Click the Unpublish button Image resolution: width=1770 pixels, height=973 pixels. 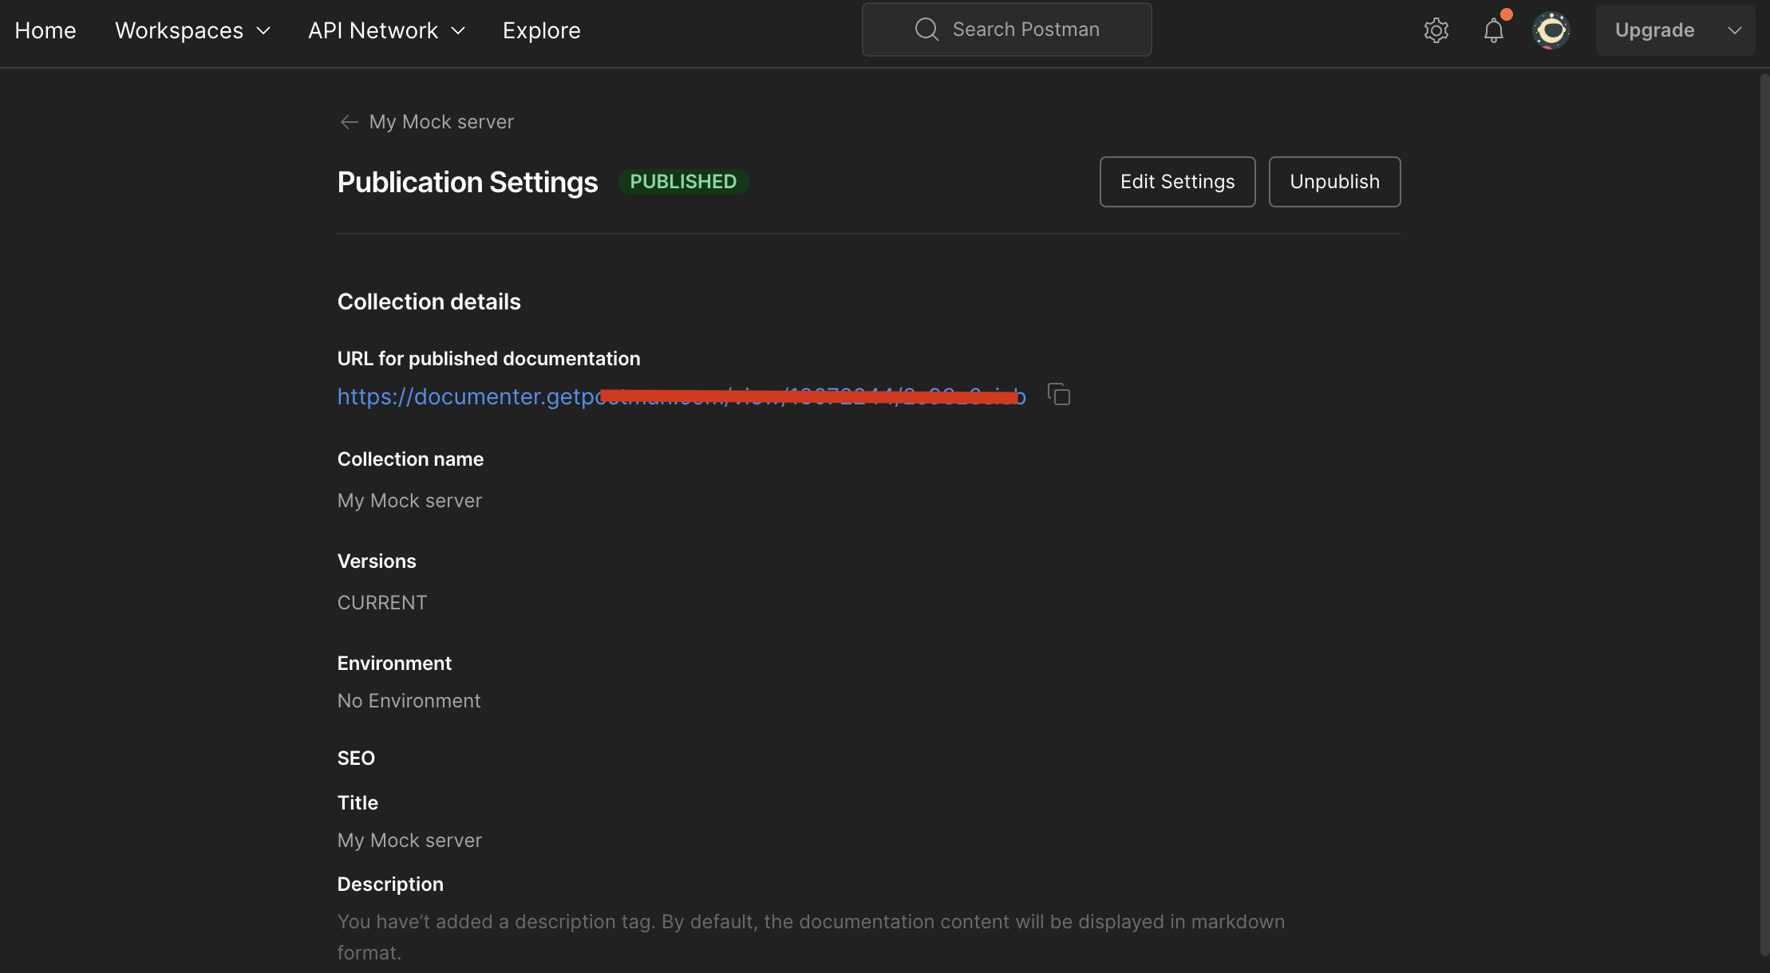(1334, 182)
